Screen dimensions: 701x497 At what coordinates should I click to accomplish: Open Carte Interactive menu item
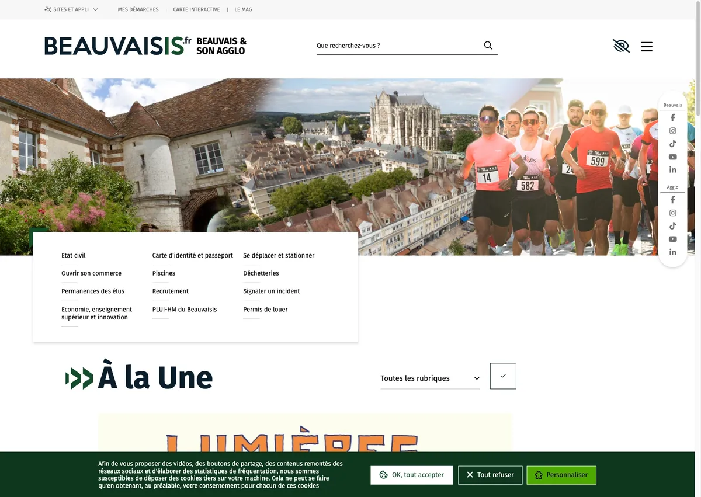(x=196, y=9)
